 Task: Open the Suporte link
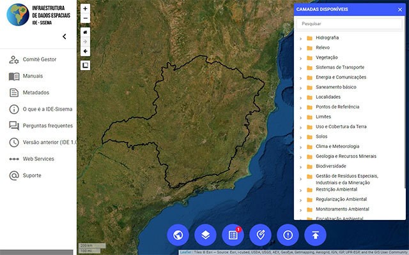(32, 175)
